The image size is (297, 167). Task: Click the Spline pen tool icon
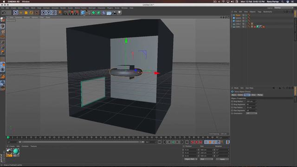(x=88, y=13)
